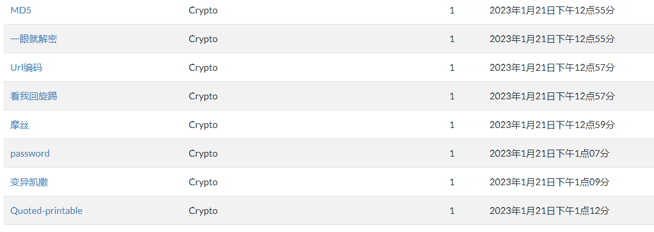Click the date of the MD5 row

point(552,11)
